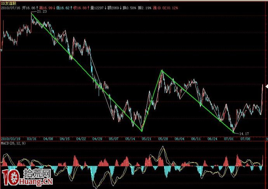Click the closing price 收16.88 value

pyautogui.click(x=80, y=8)
